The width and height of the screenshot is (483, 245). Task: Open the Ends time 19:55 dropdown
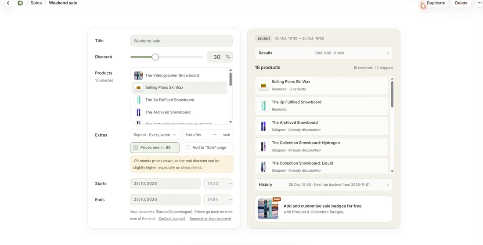[x=218, y=200]
